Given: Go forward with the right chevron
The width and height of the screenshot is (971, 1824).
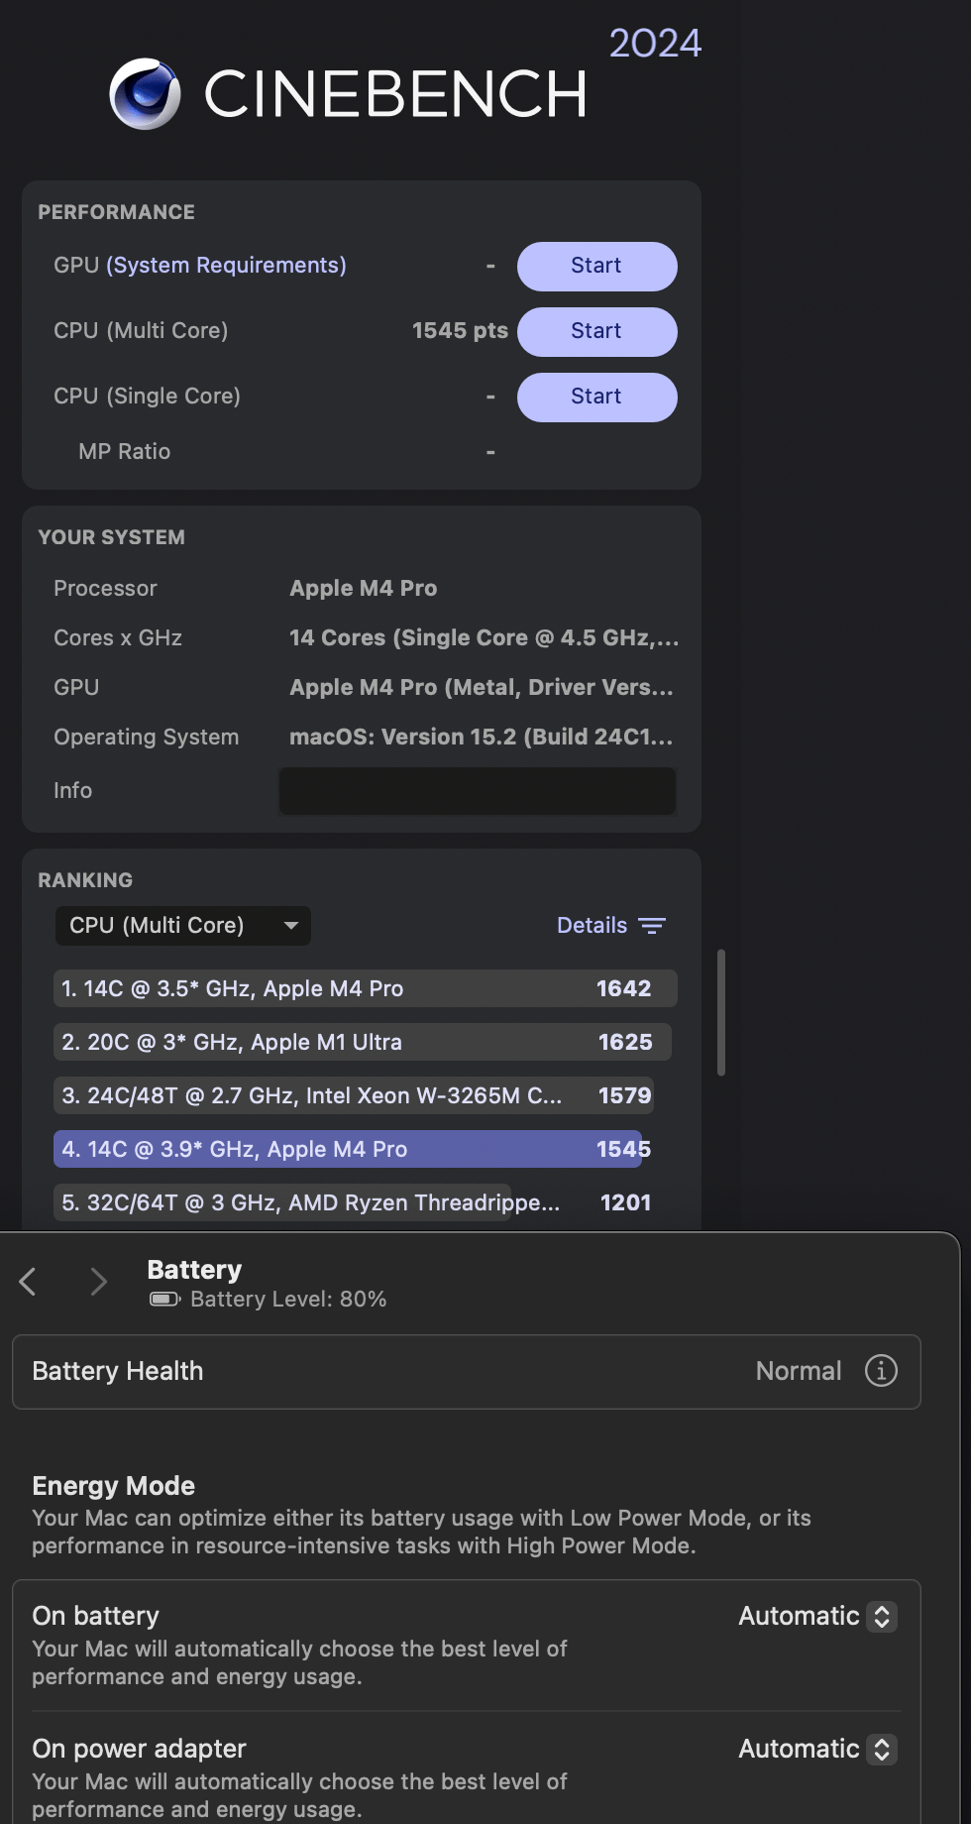Looking at the screenshot, I should click(98, 1282).
